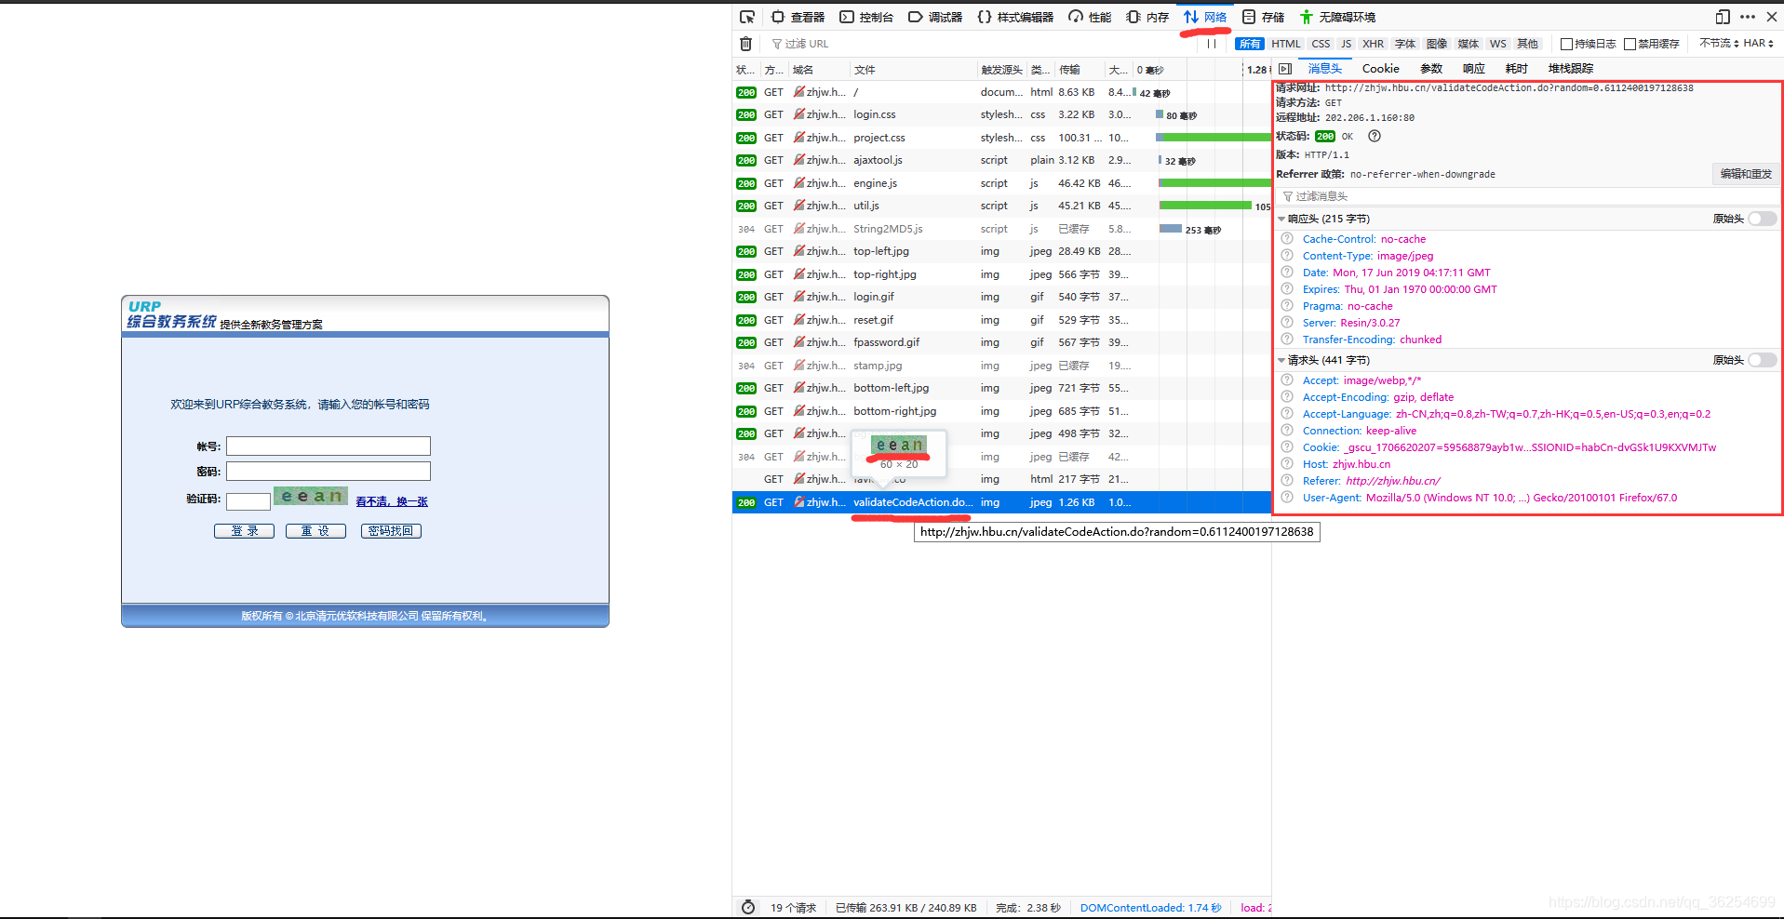The width and height of the screenshot is (1784, 919).
Task: Filter requests by XHR type
Action: pyautogui.click(x=1373, y=44)
